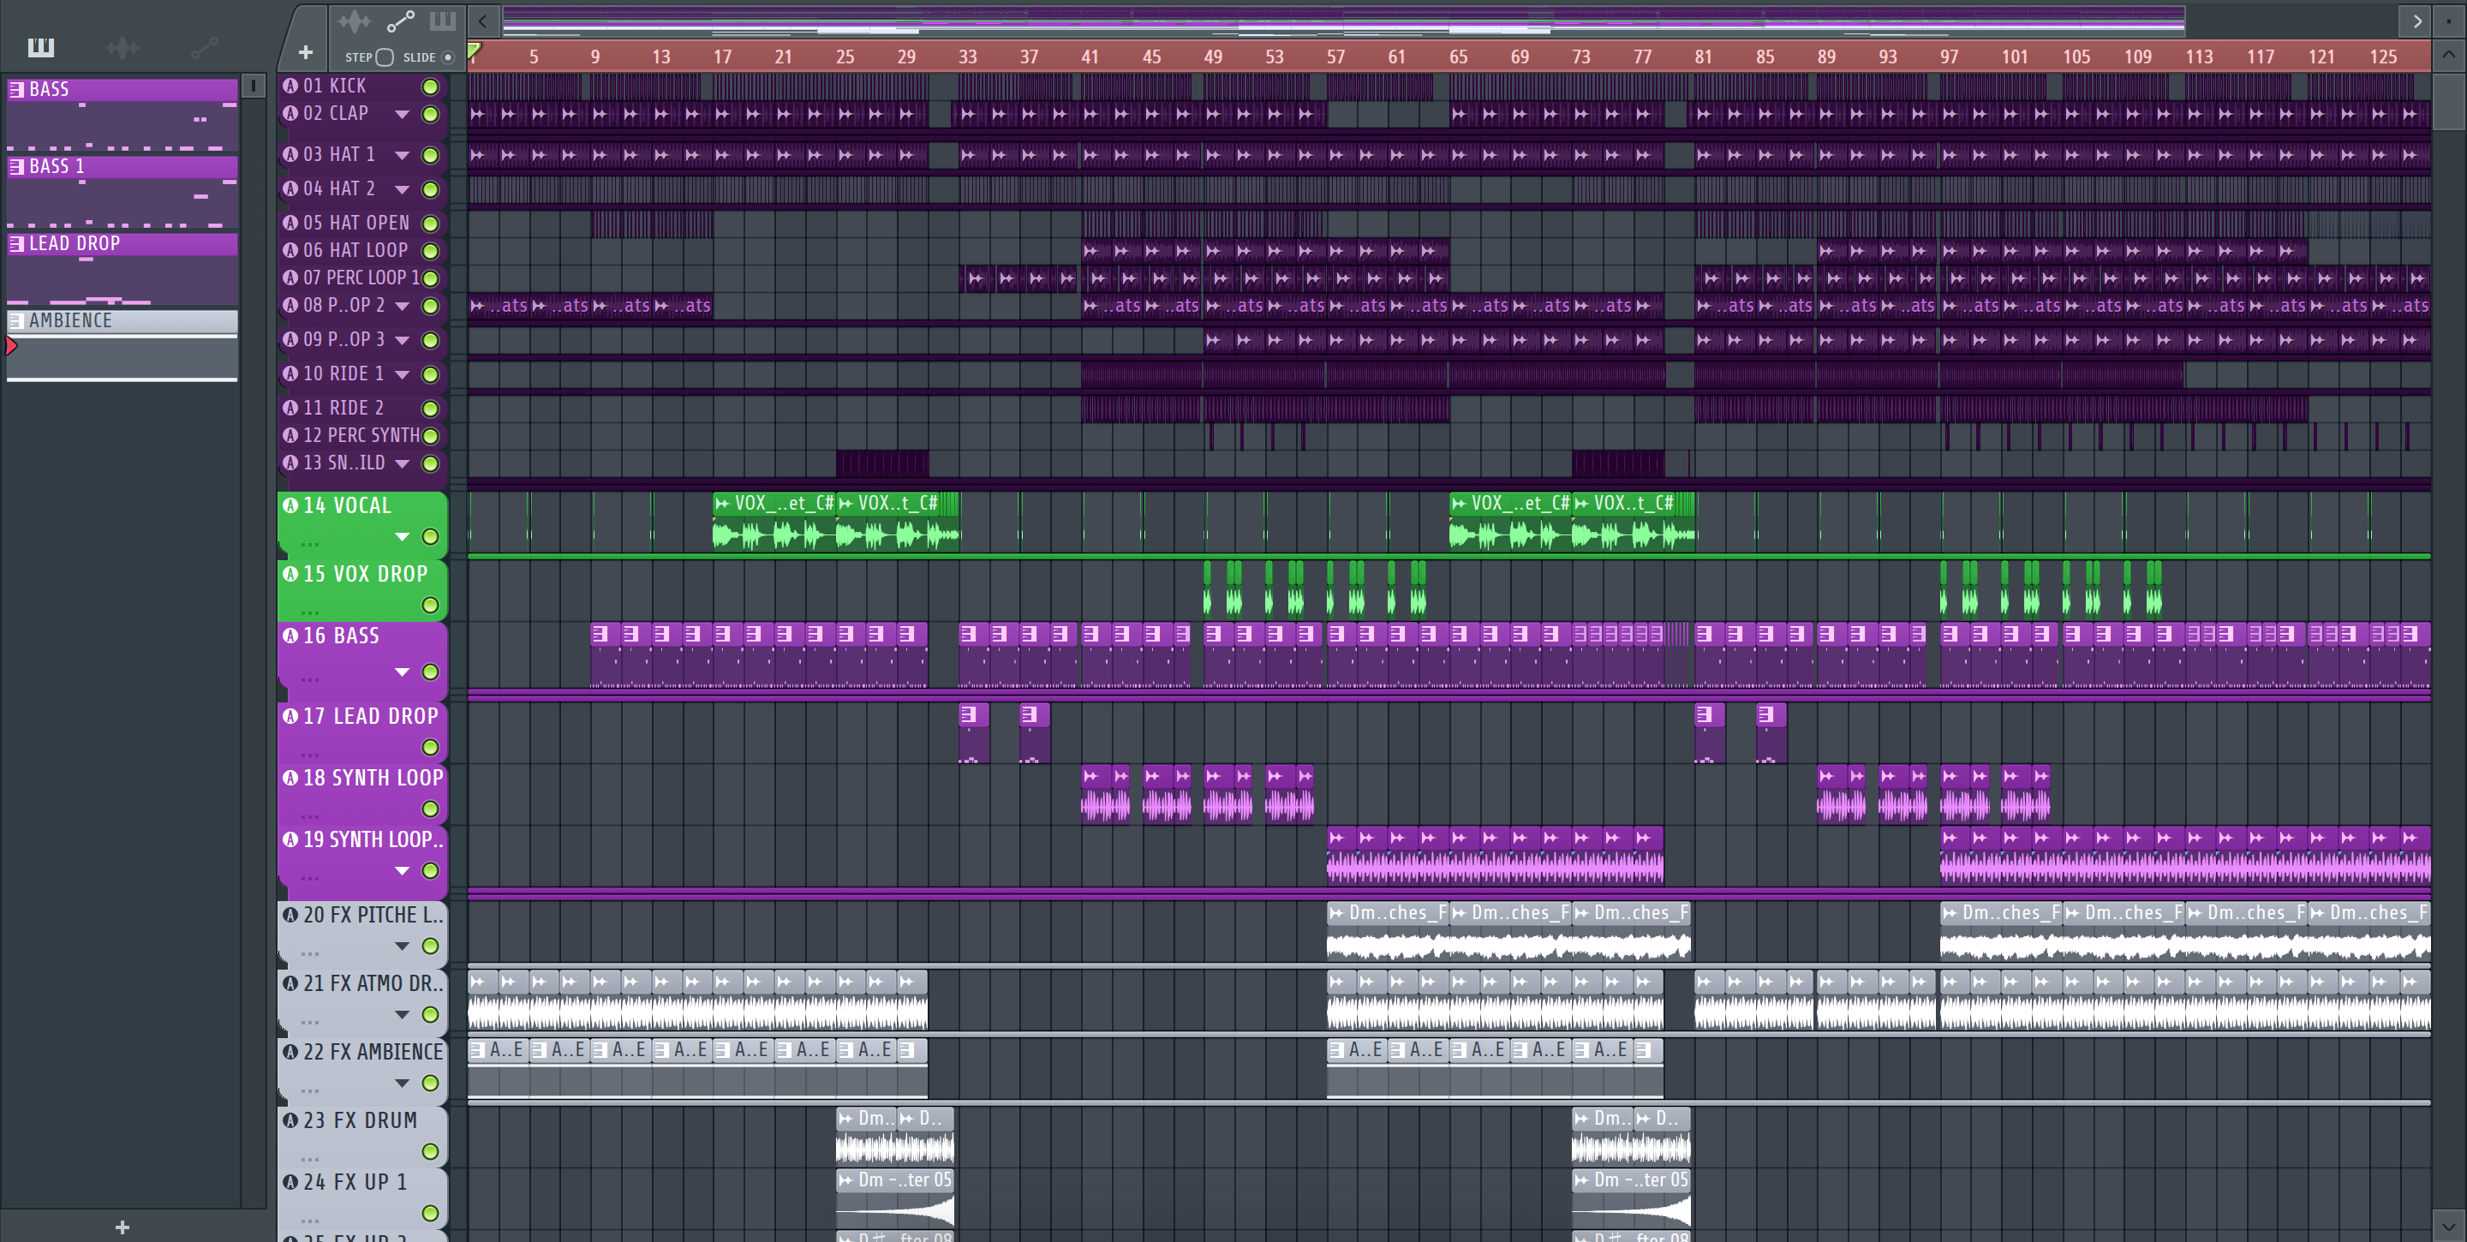
Task: Click the playlist pattern clips piano icon
Action: [443, 20]
